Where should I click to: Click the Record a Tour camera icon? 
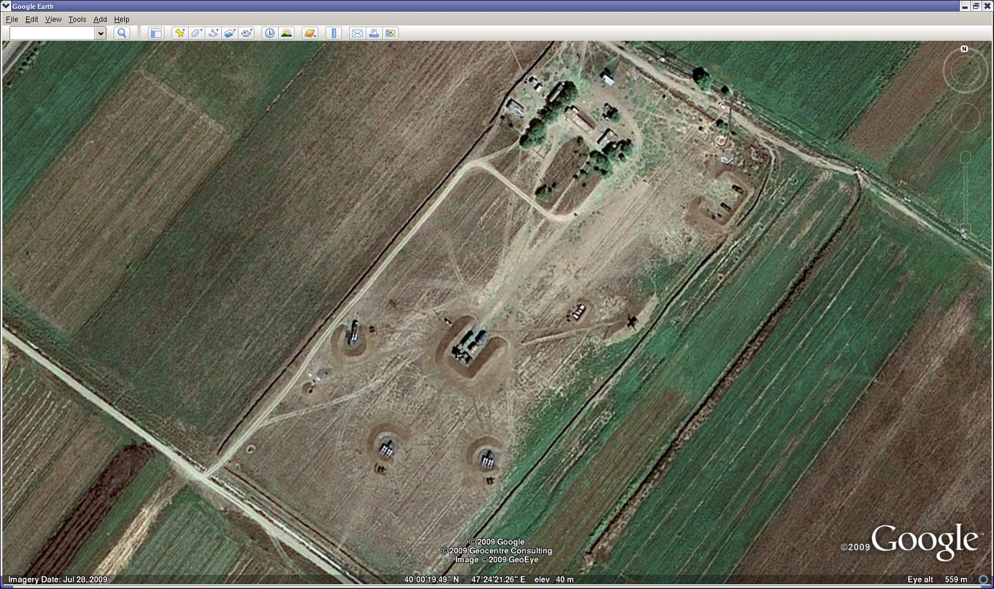pos(247,33)
